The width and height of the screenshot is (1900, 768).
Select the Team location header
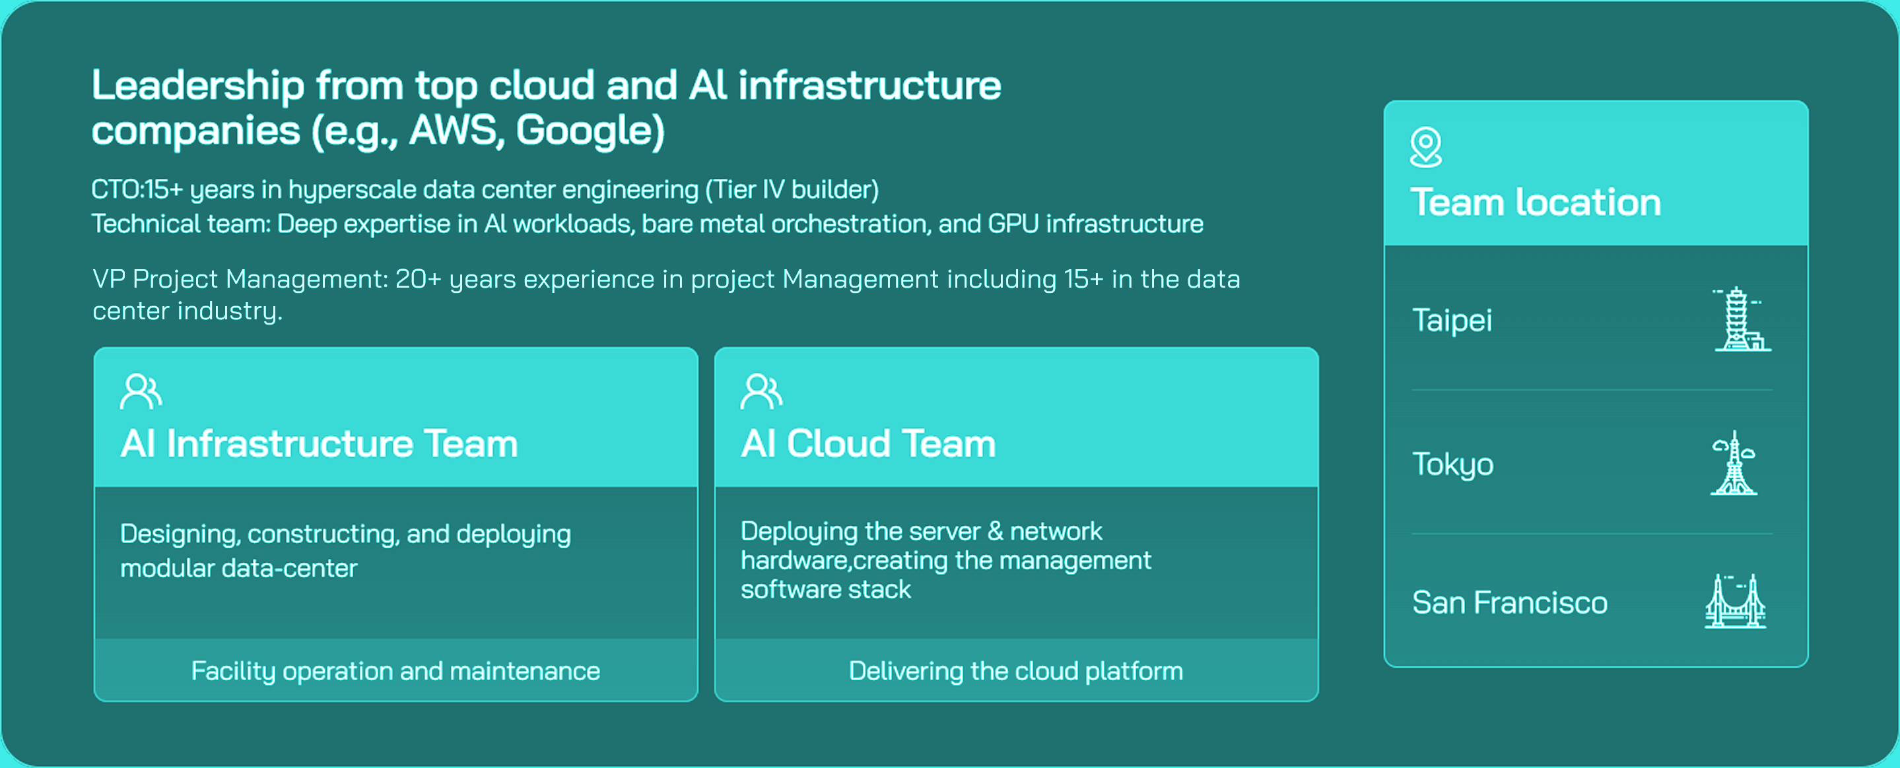1535,202
